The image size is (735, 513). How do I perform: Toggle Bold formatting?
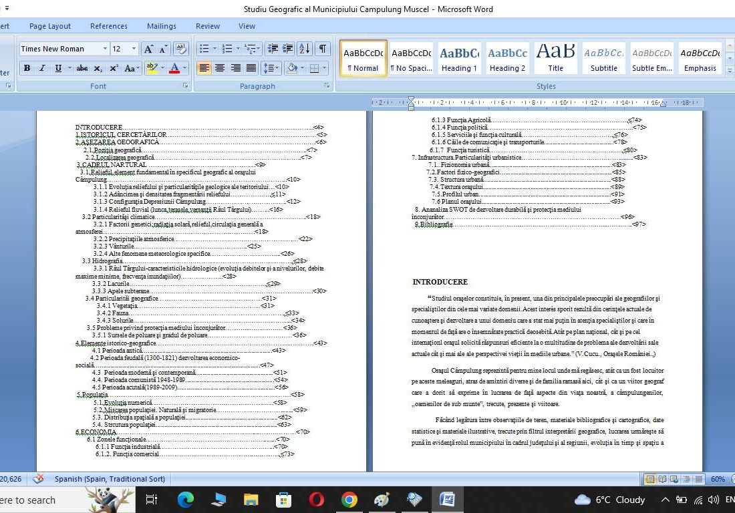pyautogui.click(x=27, y=68)
